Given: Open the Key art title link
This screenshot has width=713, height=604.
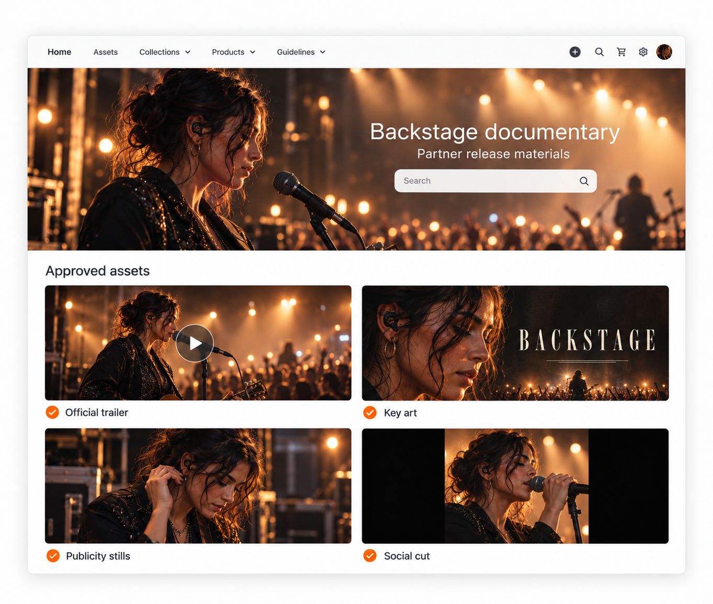Looking at the screenshot, I should [400, 413].
